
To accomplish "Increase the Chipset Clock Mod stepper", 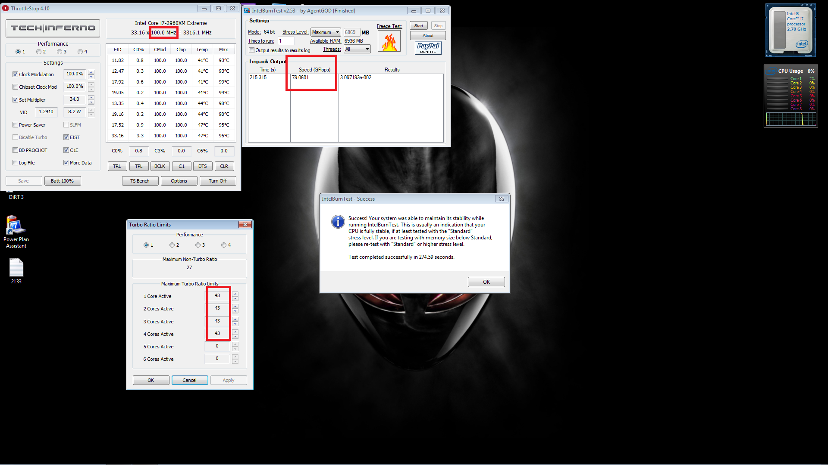I will [x=91, y=85].
